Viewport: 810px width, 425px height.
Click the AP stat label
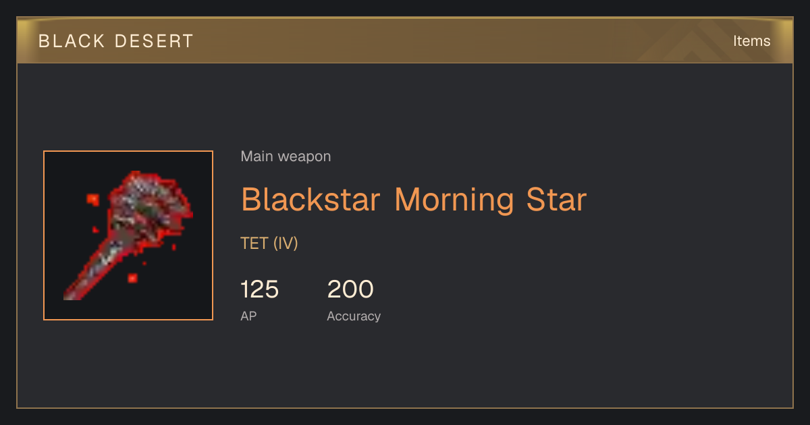pos(248,316)
